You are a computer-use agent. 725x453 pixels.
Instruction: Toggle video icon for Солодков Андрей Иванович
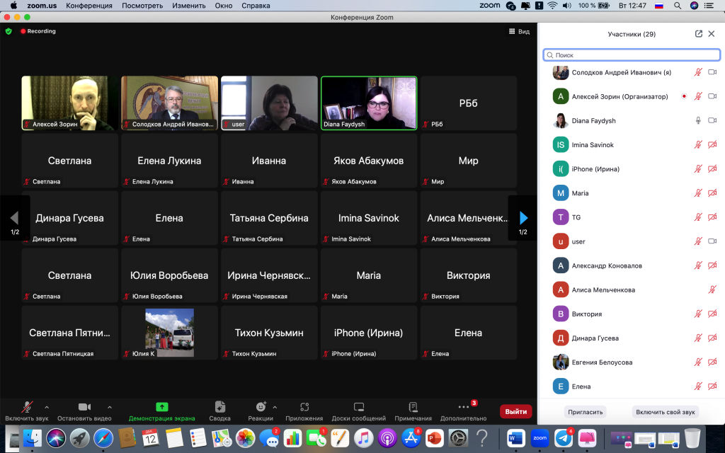712,72
